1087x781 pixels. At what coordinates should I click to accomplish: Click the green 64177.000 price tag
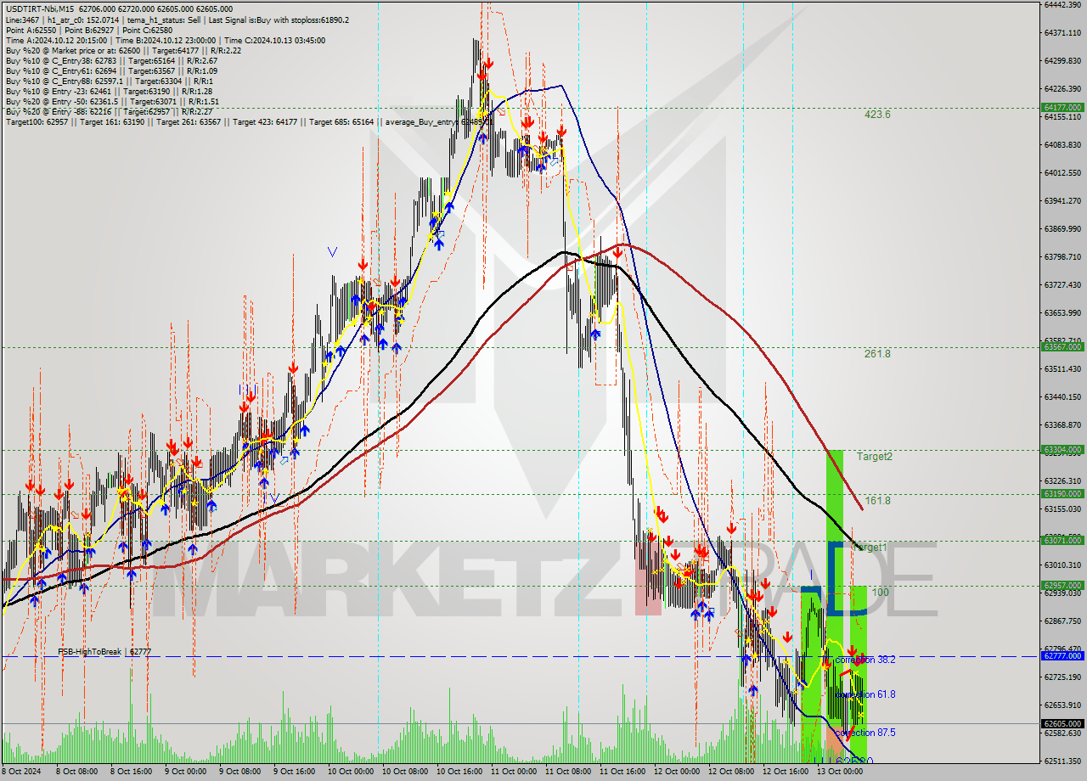[1062, 108]
